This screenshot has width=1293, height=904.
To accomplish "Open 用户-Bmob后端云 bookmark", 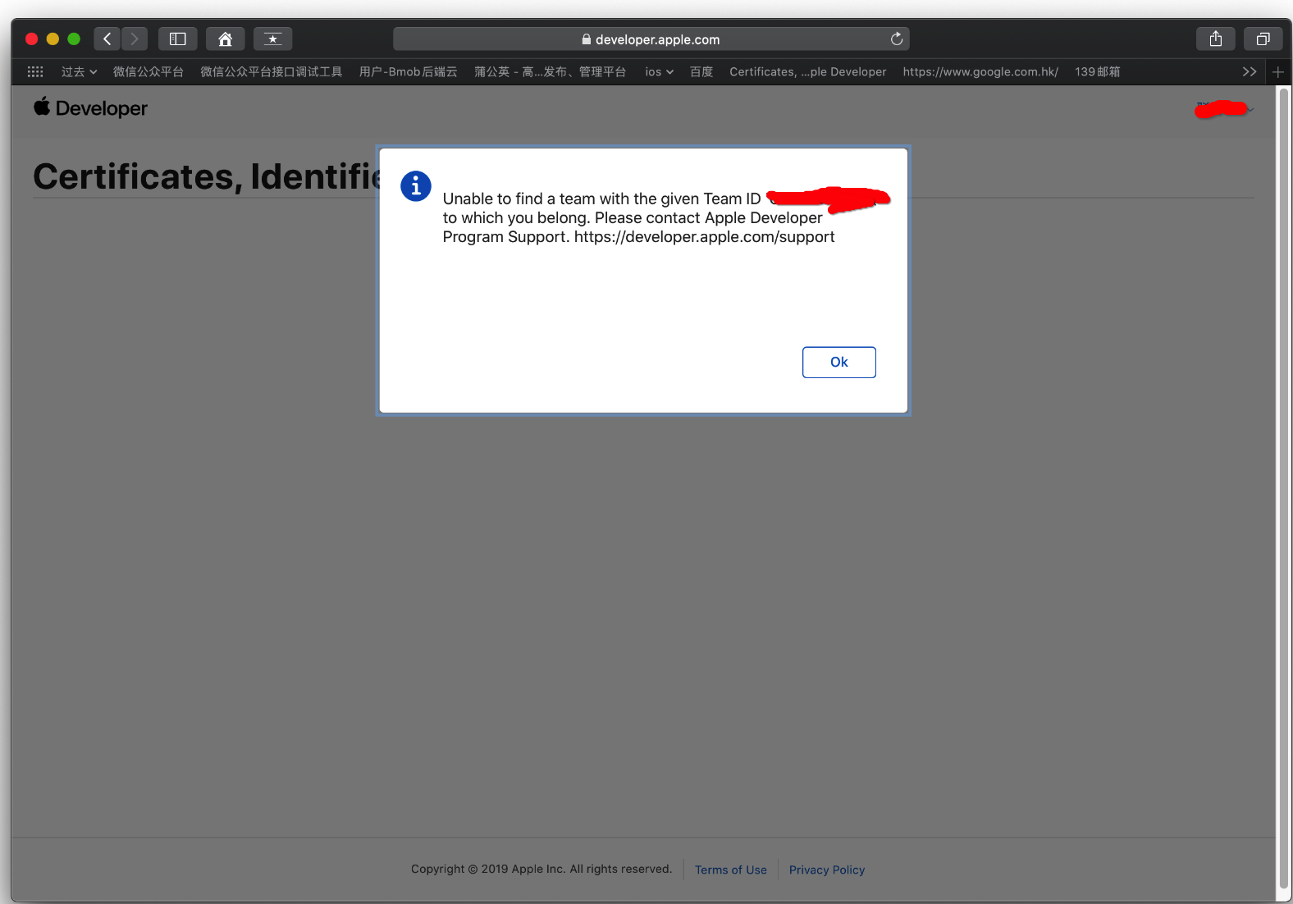I will 408,72.
